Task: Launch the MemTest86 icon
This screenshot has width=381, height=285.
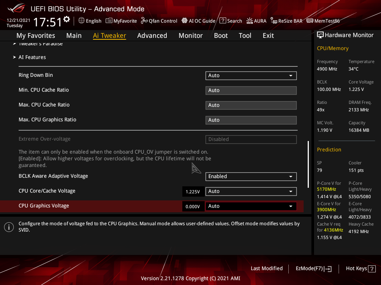Action: point(310,21)
